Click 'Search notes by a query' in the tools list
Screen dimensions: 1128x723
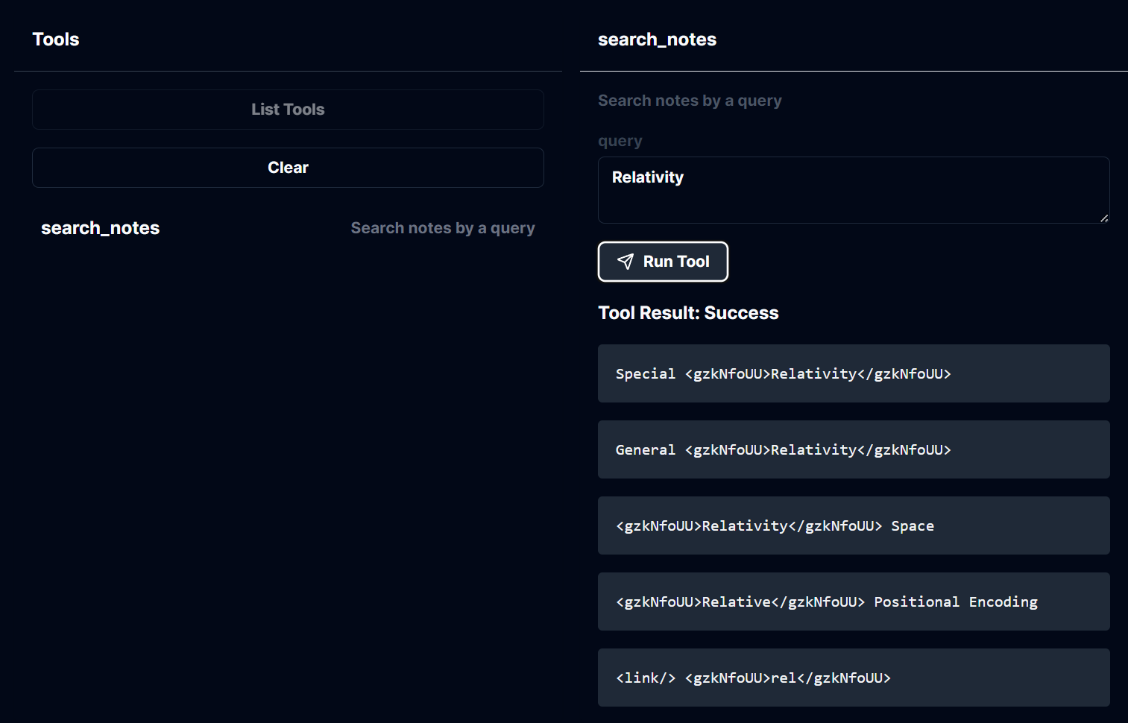point(443,228)
